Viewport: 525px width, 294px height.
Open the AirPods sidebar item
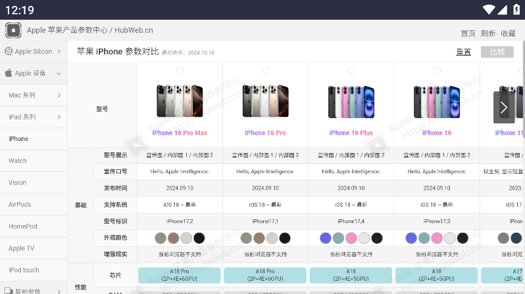click(x=34, y=205)
